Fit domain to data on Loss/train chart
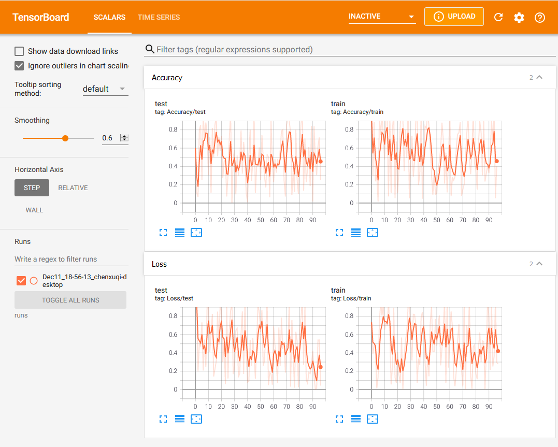This screenshot has width=558, height=447. click(372, 419)
